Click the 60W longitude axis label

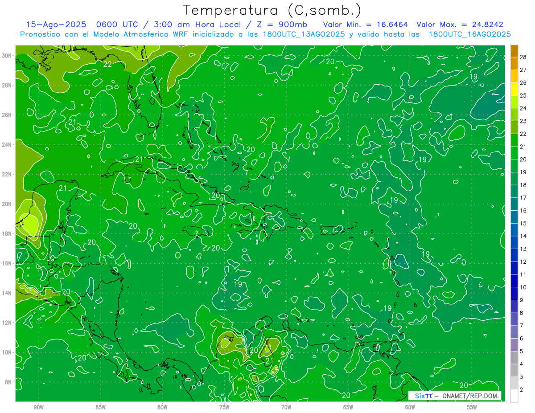410,408
